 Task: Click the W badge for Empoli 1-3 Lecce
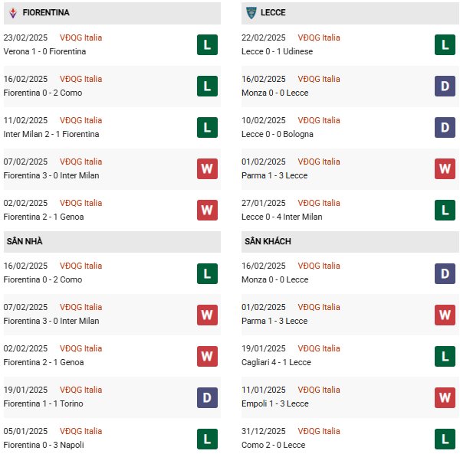[445, 397]
